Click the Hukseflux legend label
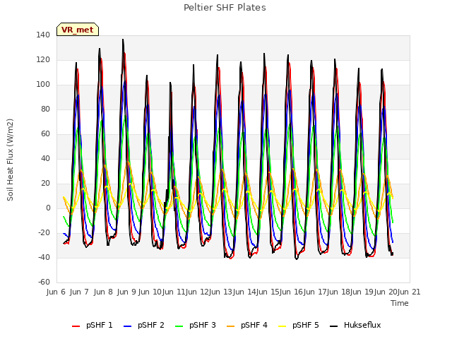This screenshot has height=339, width=452. (362, 325)
